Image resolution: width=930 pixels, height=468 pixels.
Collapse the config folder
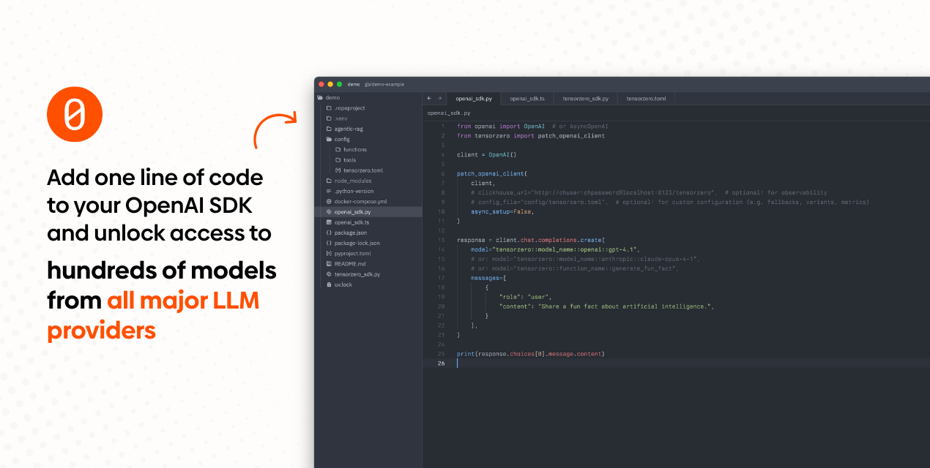330,139
